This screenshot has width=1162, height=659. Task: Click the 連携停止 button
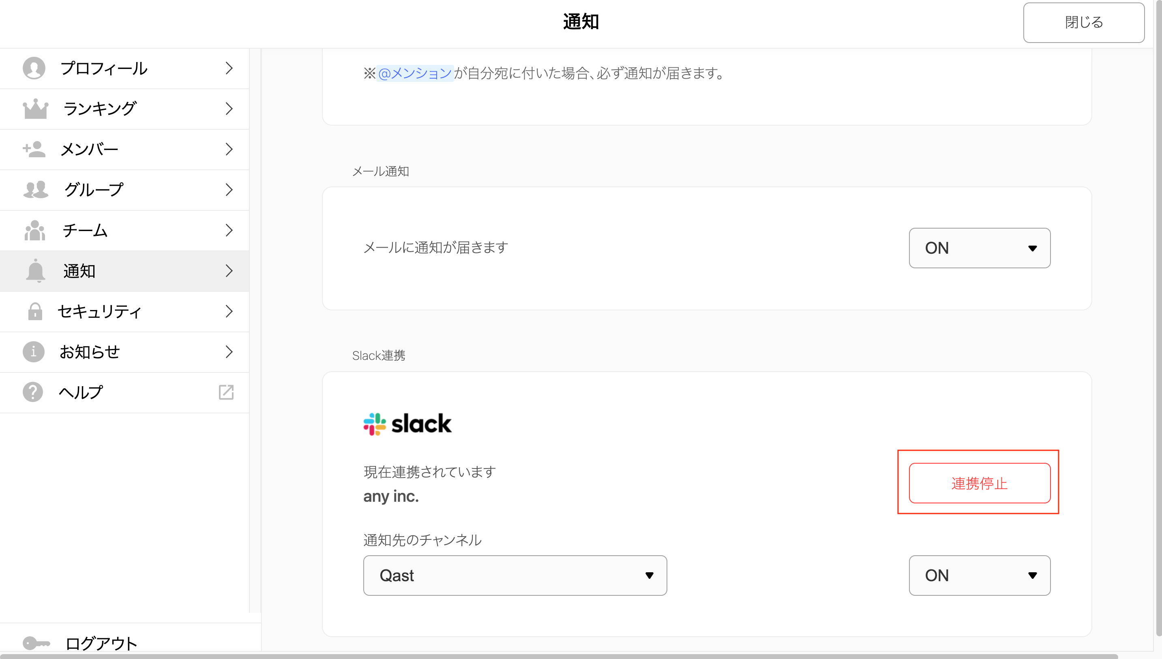[x=980, y=483]
